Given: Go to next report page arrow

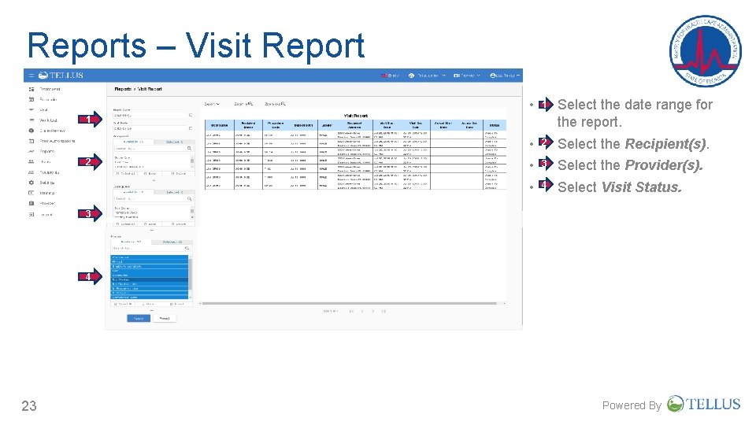Looking at the screenshot, I should tap(372, 312).
